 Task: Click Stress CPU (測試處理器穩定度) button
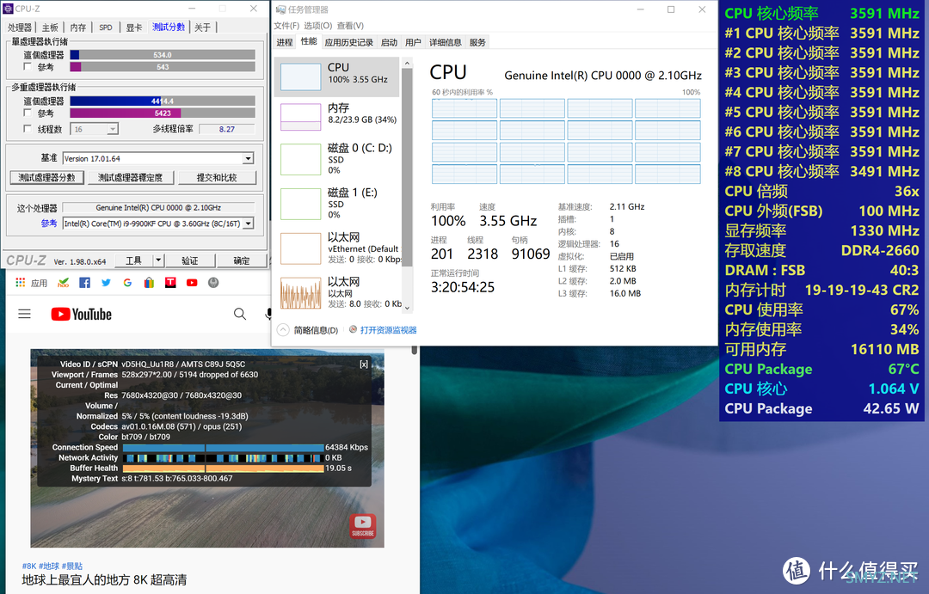[131, 178]
